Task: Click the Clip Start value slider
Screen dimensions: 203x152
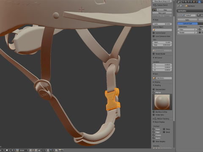Action: (x=162, y=42)
